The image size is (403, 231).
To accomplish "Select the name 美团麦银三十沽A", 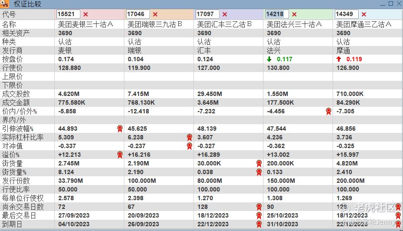I will tap(86, 24).
